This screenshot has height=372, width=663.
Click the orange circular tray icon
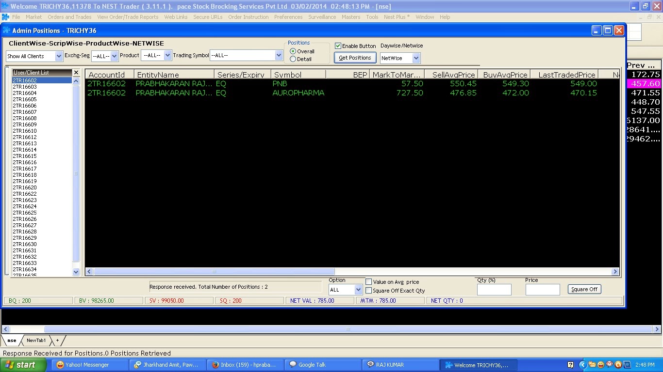[x=618, y=365]
